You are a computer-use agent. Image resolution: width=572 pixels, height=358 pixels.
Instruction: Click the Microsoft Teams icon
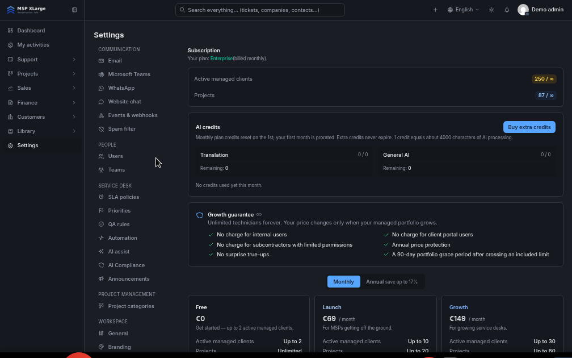[x=101, y=74]
